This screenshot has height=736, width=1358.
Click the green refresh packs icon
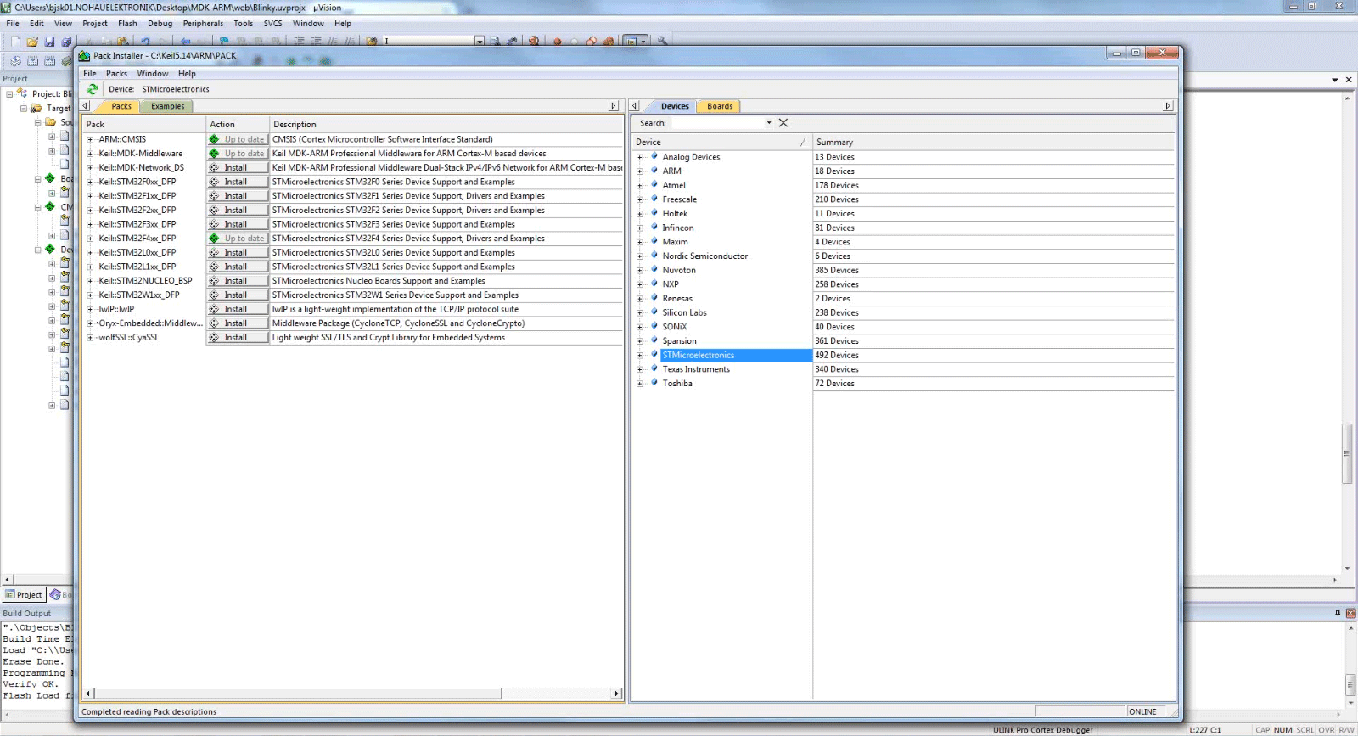pos(93,89)
